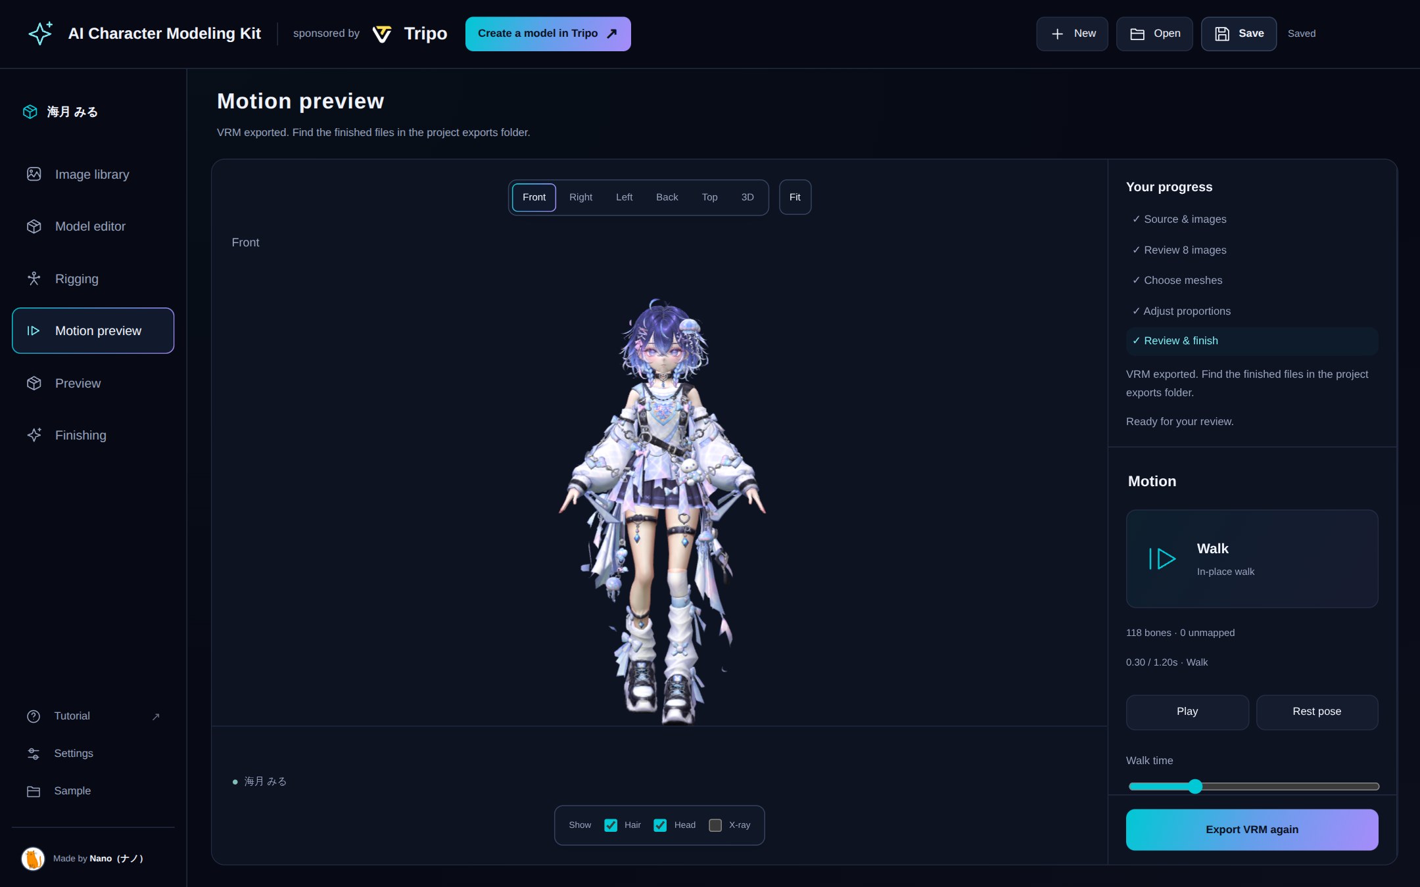Enable the X-ray checkbox
This screenshot has width=1420, height=887.
pos(715,825)
